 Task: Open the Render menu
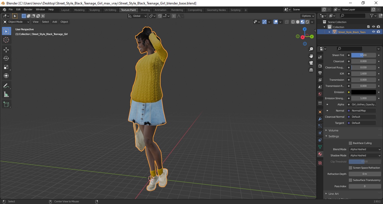28,10
